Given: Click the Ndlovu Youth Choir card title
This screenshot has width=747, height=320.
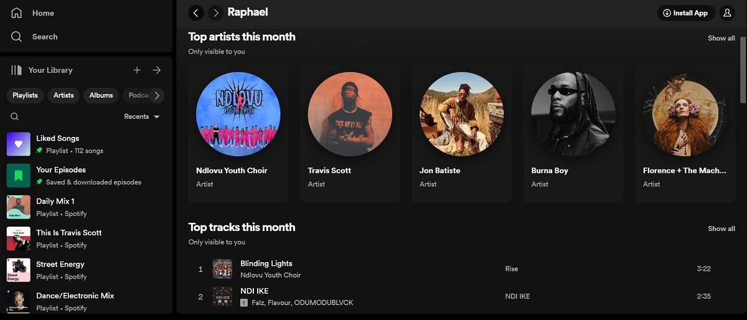Looking at the screenshot, I should tap(232, 171).
